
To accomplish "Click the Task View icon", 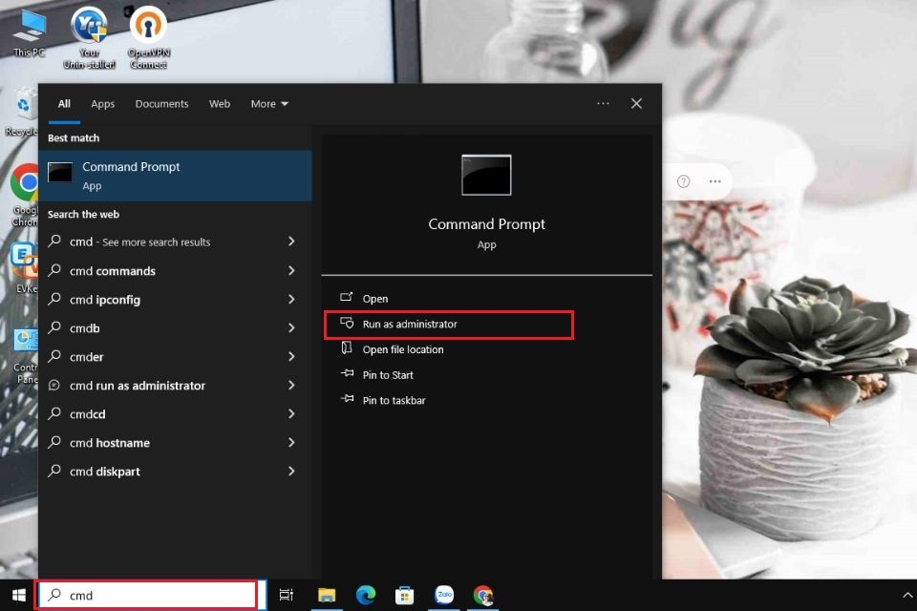I will 286,595.
